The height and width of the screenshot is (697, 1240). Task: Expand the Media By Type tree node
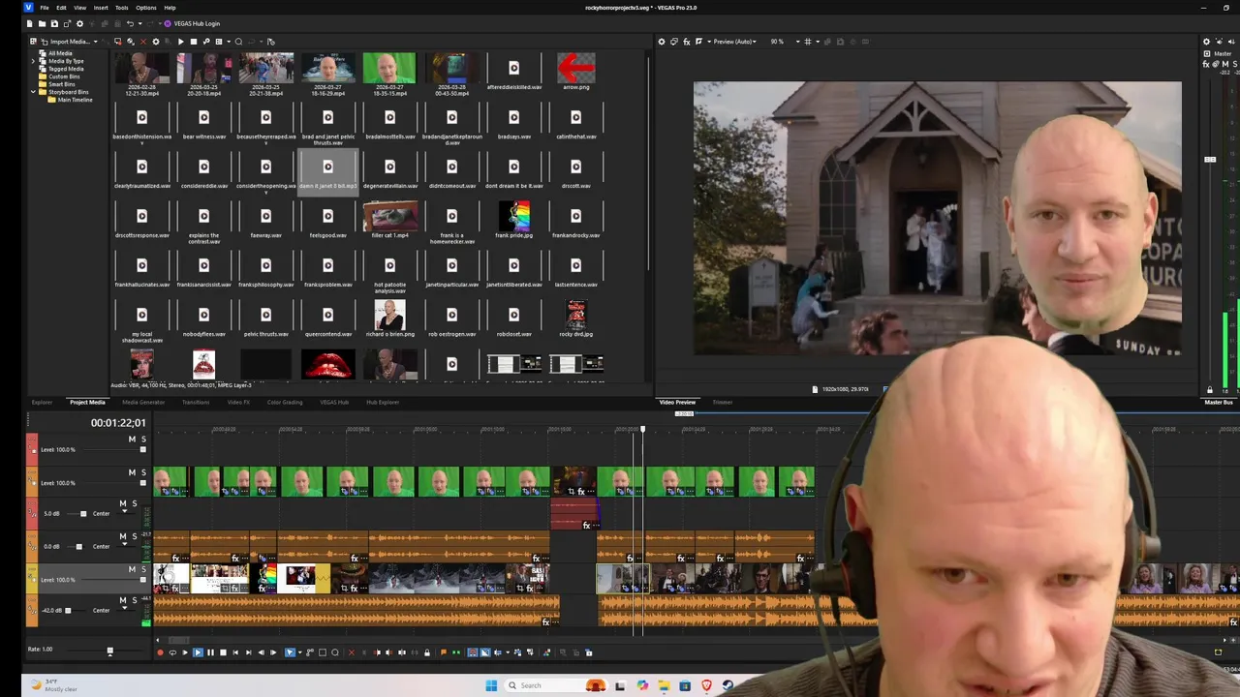34,61
